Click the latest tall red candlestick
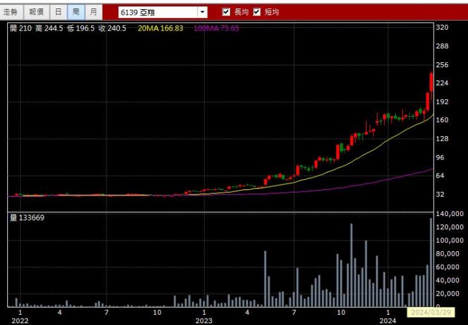Screen dimensions: 468x325 coord(432,82)
